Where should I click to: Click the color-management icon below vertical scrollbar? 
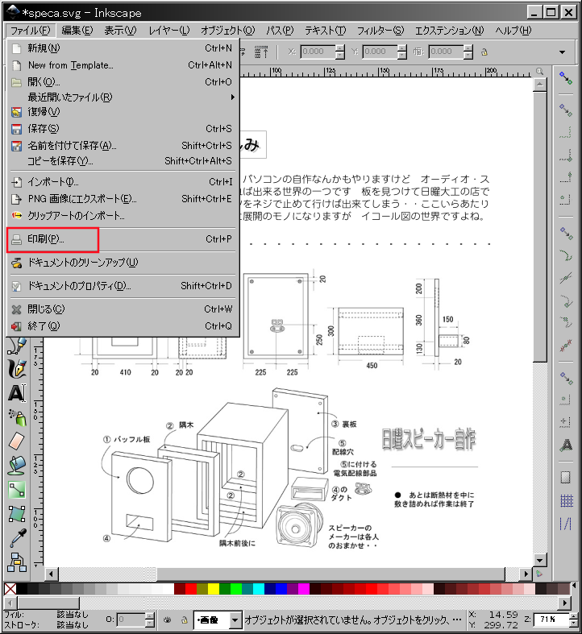539,574
